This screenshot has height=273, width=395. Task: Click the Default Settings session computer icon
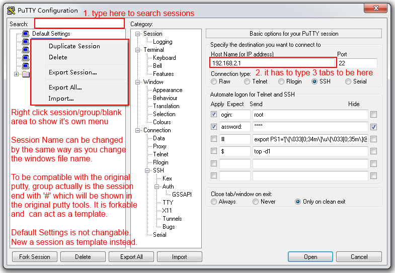pyautogui.click(x=26, y=34)
